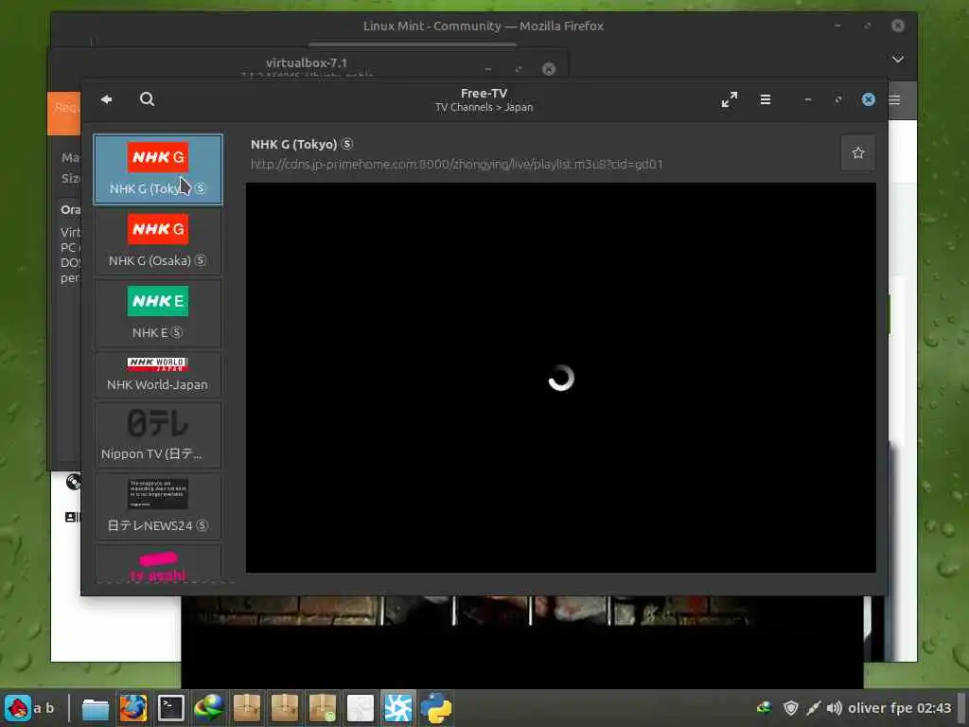Viewport: 969px width, 727px height.
Task: Click the 'TV Channels > Japan' breadcrumb subtitle
Action: click(484, 107)
